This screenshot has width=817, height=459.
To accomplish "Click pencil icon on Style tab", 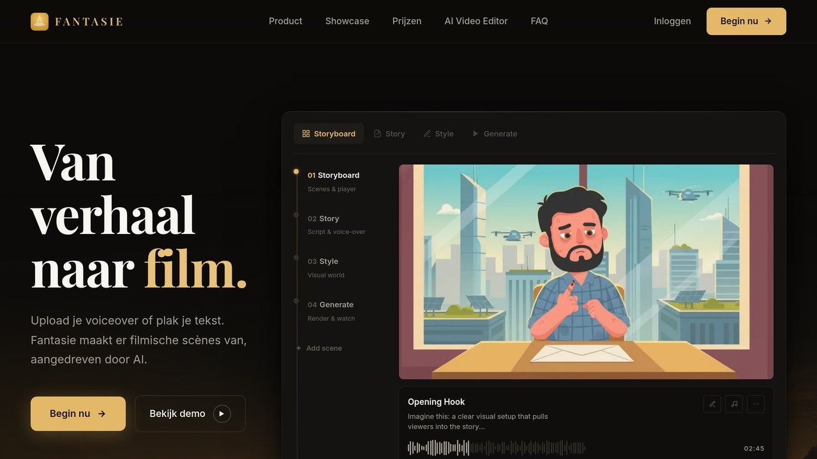I will tap(427, 134).
